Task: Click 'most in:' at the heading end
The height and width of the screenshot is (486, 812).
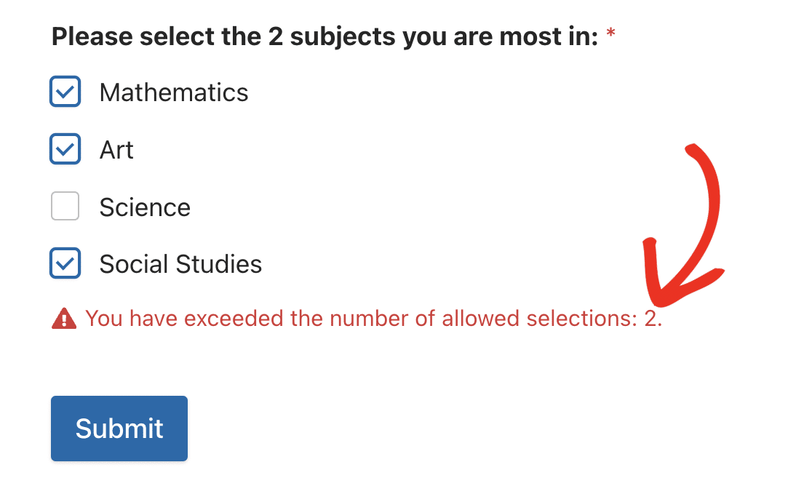Action: coord(549,37)
